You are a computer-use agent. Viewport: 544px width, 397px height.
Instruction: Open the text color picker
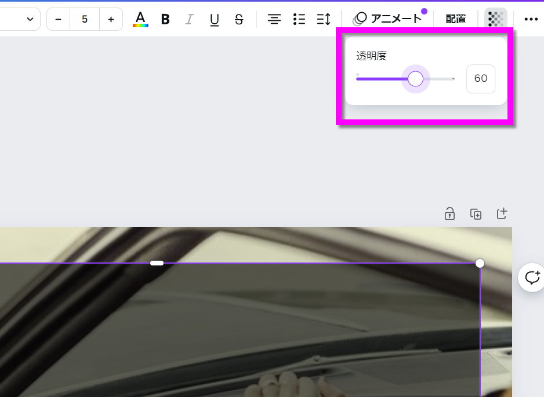pyautogui.click(x=140, y=19)
